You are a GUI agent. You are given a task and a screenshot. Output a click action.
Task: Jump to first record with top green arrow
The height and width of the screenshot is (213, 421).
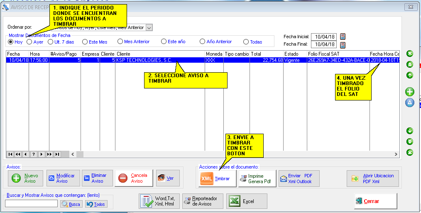[x=410, y=54]
